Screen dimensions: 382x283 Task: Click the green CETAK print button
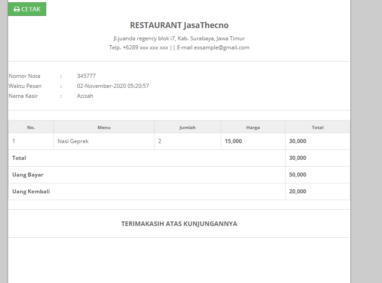coord(27,9)
